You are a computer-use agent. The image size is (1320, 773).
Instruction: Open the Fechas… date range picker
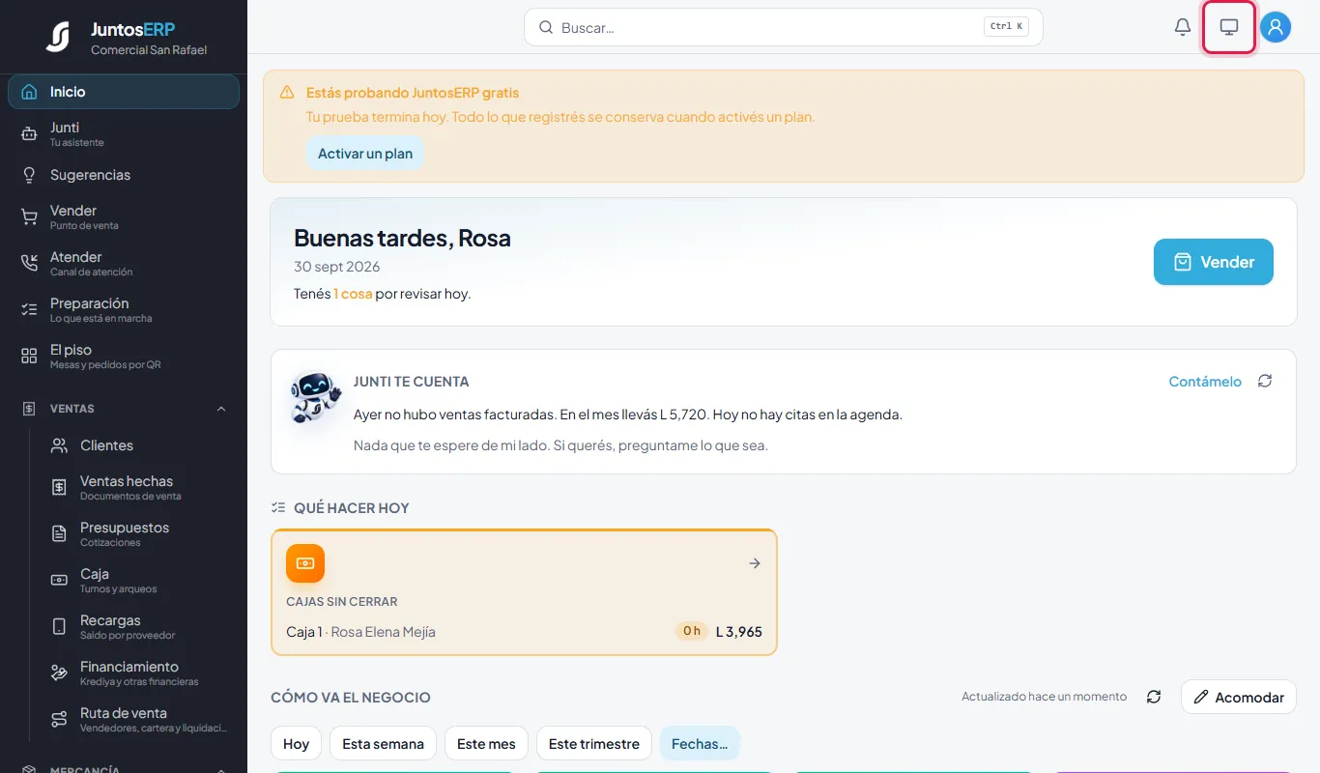[700, 743]
